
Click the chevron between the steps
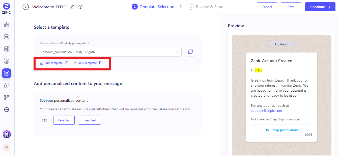tap(181, 7)
